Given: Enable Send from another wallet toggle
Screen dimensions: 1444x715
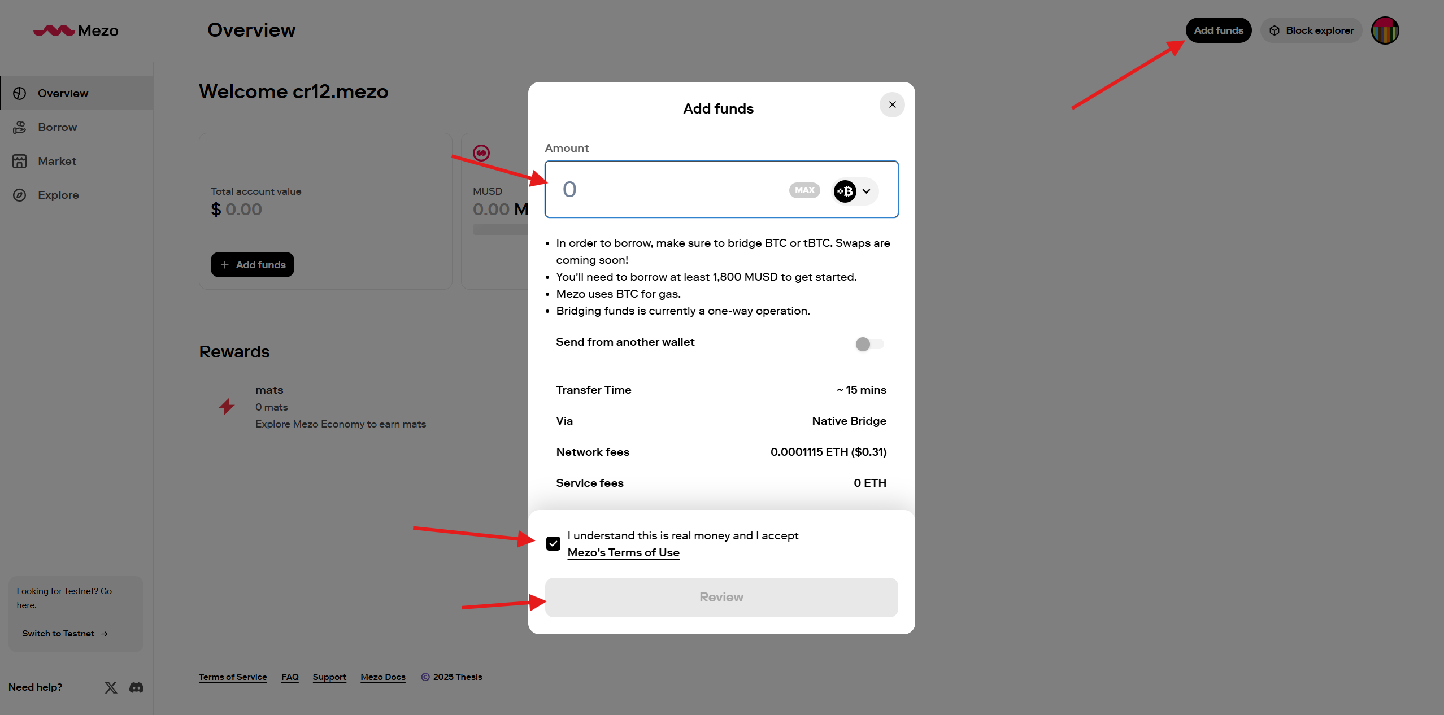Looking at the screenshot, I should pyautogui.click(x=869, y=344).
